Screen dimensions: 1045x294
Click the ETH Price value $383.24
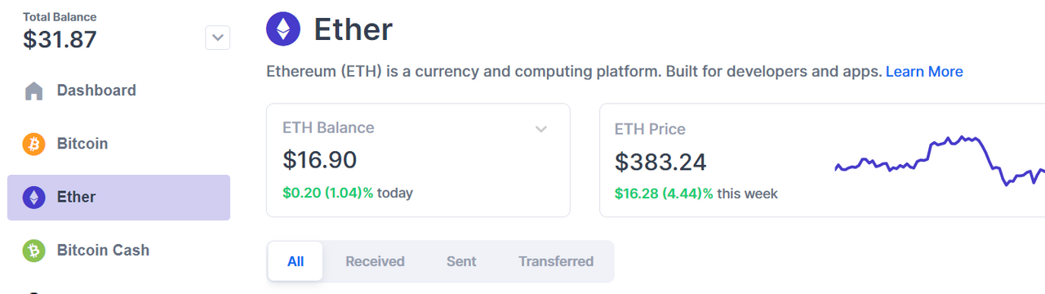(x=660, y=163)
